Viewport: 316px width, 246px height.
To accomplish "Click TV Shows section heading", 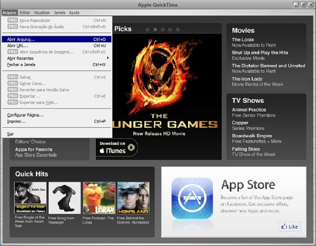I will point(248,100).
